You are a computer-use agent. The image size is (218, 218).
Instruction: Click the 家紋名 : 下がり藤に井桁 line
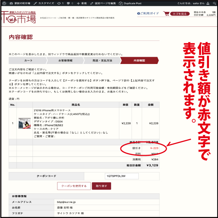tap(49, 118)
